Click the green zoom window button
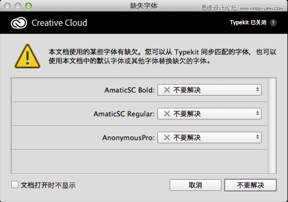 point(28,6)
